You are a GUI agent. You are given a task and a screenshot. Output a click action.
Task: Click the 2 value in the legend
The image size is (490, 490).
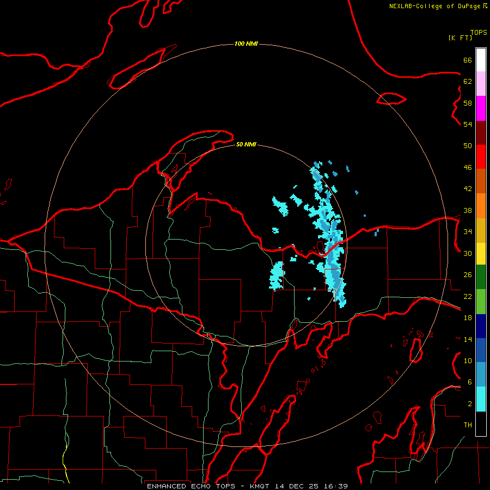(x=470, y=404)
